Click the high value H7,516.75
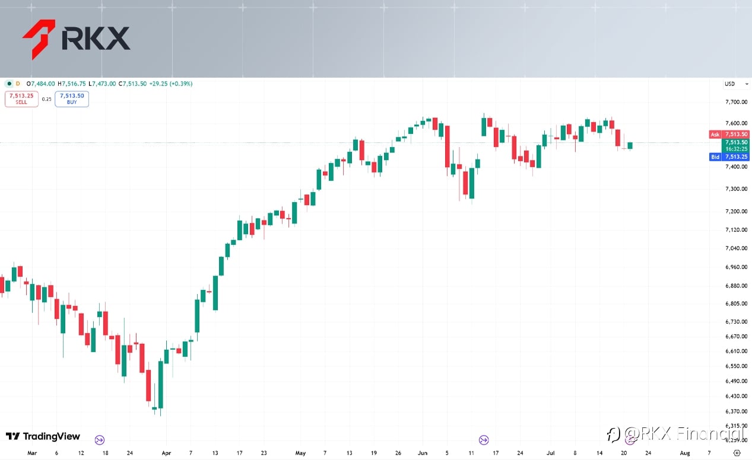Screen dimensions: 752x460 pos(72,84)
